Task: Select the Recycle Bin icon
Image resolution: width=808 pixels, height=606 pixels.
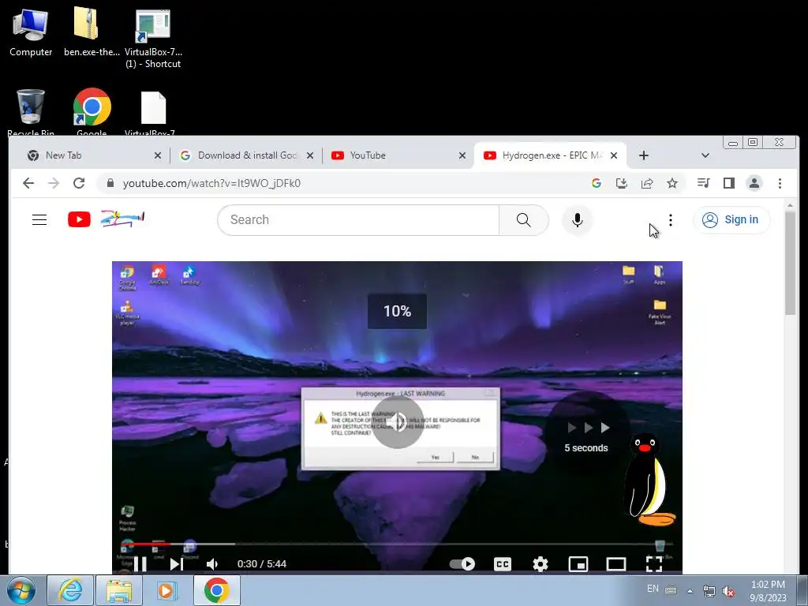Action: tap(31, 112)
